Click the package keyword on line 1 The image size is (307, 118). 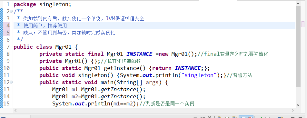tap(25, 5)
